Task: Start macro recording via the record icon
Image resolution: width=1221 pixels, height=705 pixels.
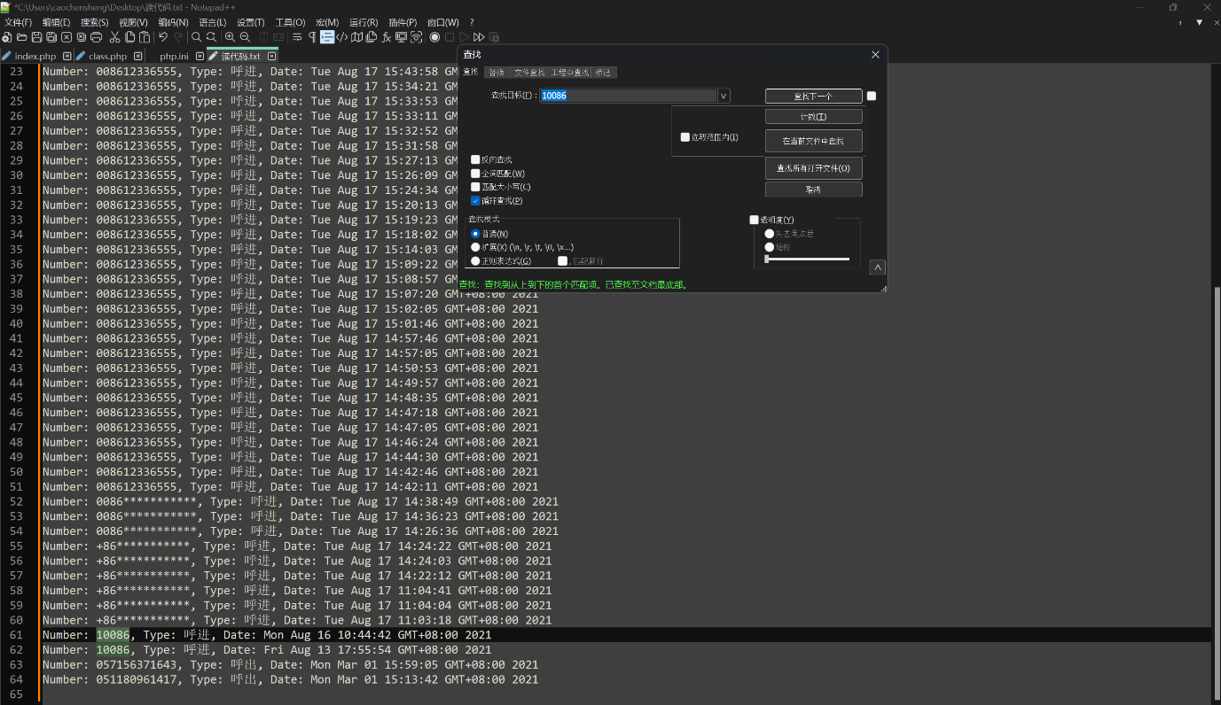Action: coord(434,37)
